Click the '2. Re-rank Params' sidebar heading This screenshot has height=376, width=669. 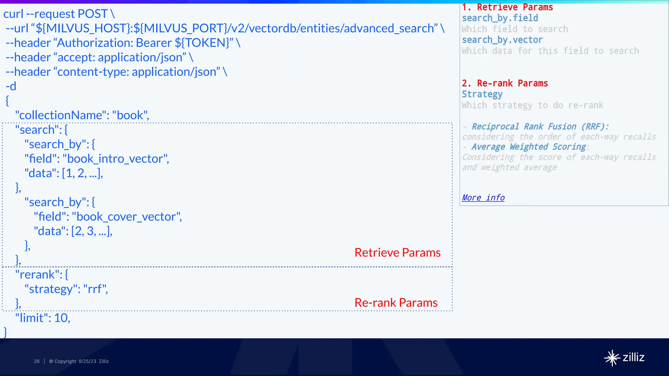(505, 83)
